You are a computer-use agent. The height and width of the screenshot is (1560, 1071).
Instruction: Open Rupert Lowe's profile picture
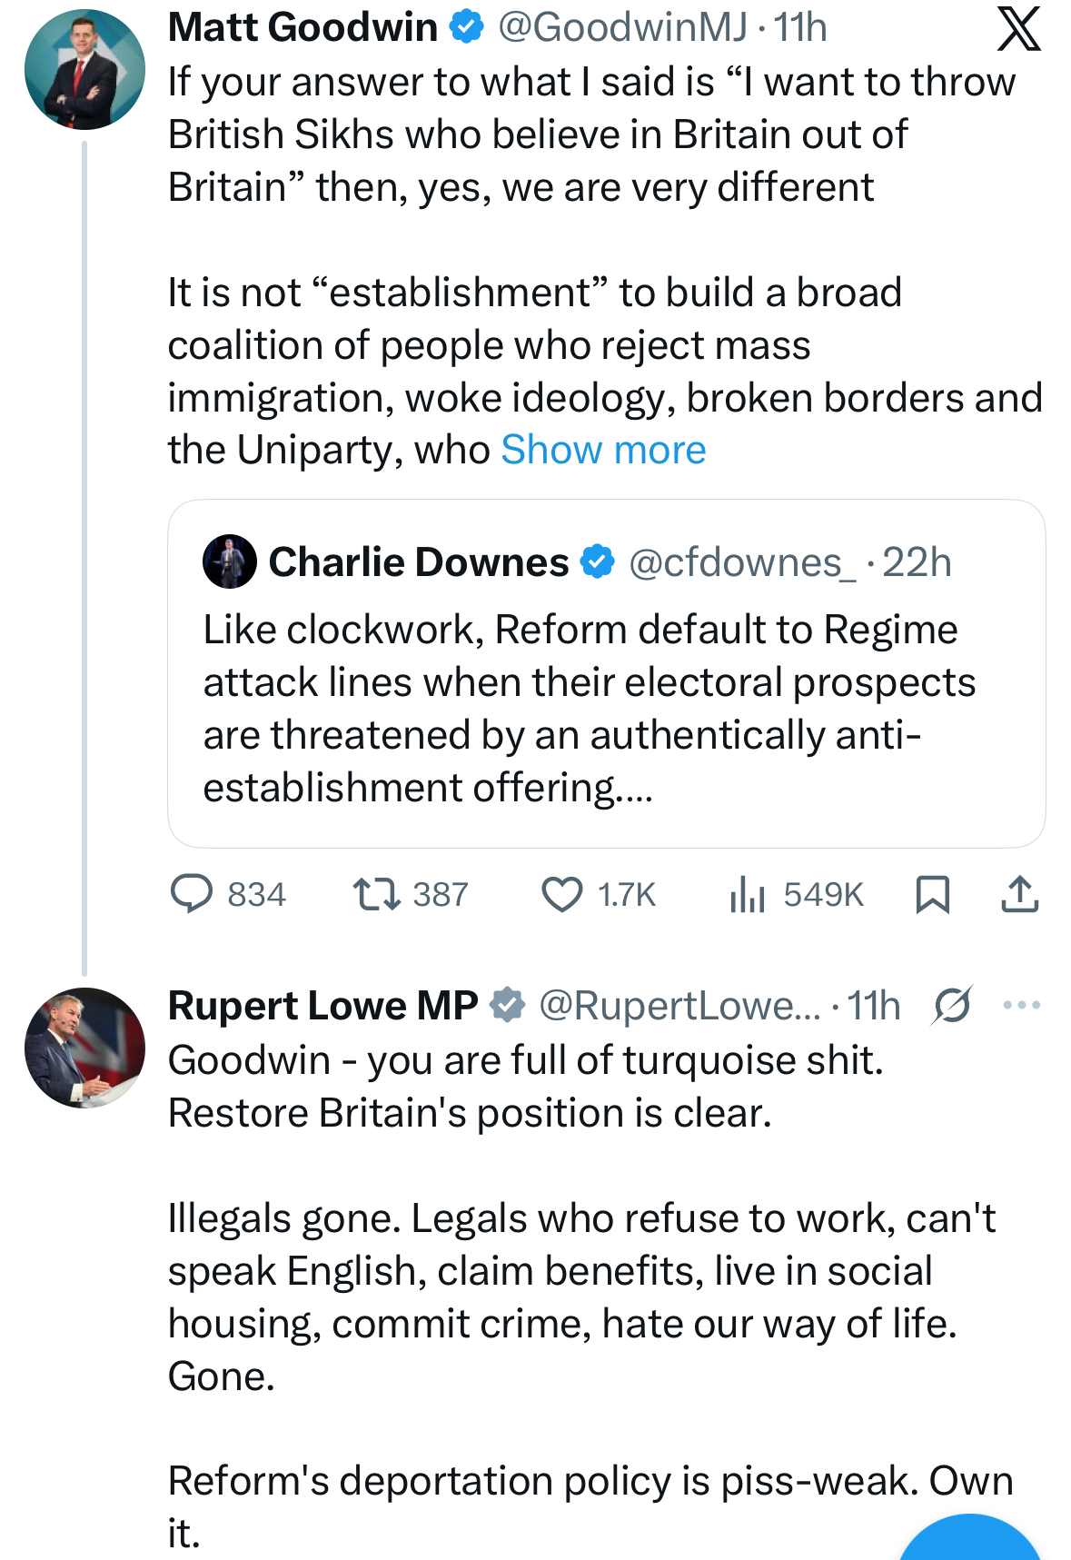click(84, 1048)
